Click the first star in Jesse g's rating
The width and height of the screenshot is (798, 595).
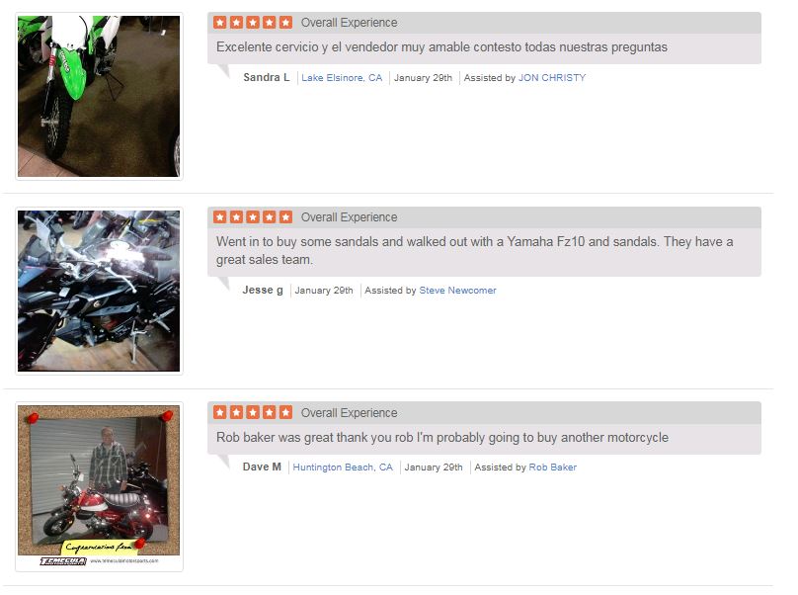click(220, 217)
